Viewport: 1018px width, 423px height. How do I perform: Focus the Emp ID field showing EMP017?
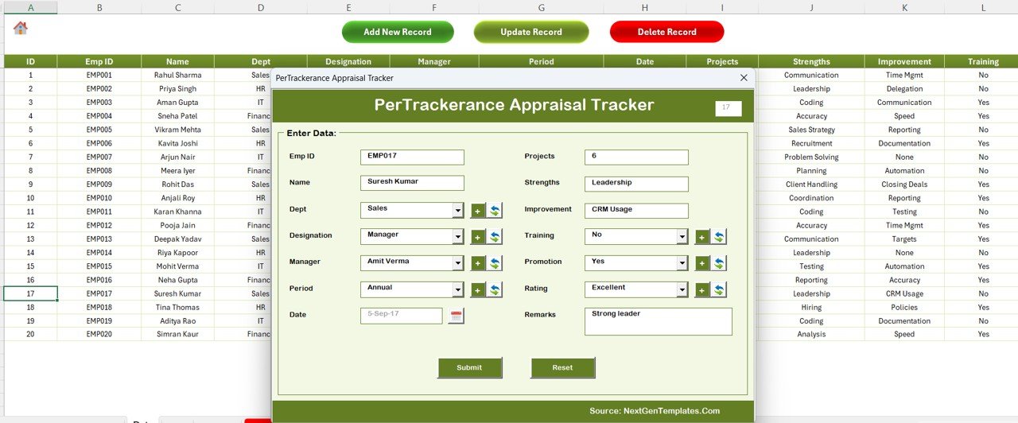pyautogui.click(x=412, y=157)
